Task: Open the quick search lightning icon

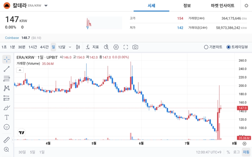Action: pyautogui.click(x=106, y=47)
